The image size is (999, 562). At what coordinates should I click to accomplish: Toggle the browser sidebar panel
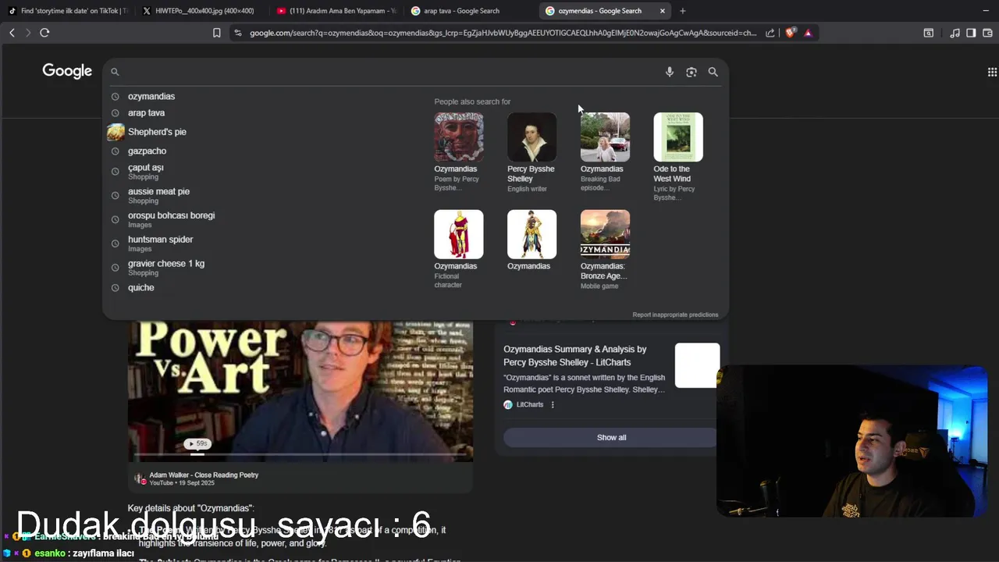[x=971, y=33]
